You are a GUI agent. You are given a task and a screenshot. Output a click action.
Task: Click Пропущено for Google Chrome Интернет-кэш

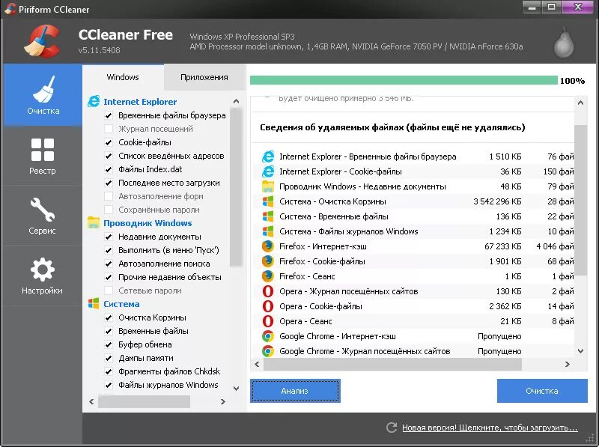pos(499,336)
